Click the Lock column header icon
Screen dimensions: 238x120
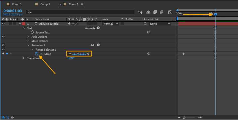14,19
